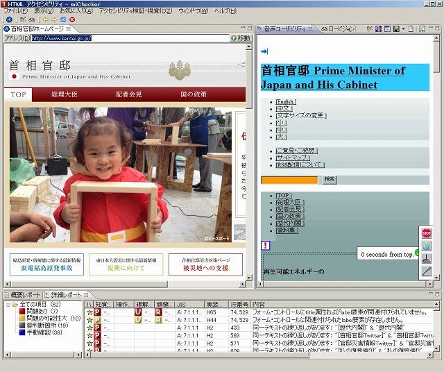Close the 音声ユーザビリティ tab
The image size is (444, 372).
[310, 29]
